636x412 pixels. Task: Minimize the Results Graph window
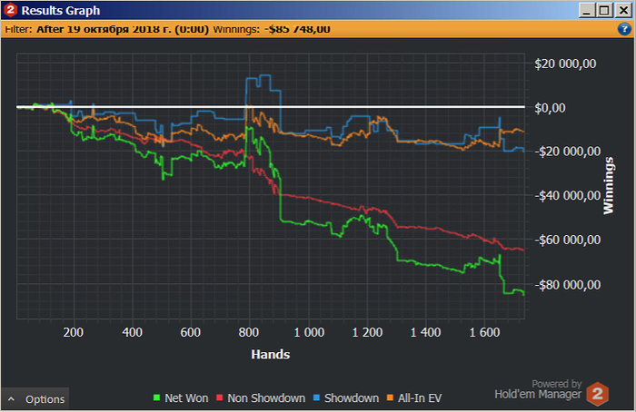587,10
